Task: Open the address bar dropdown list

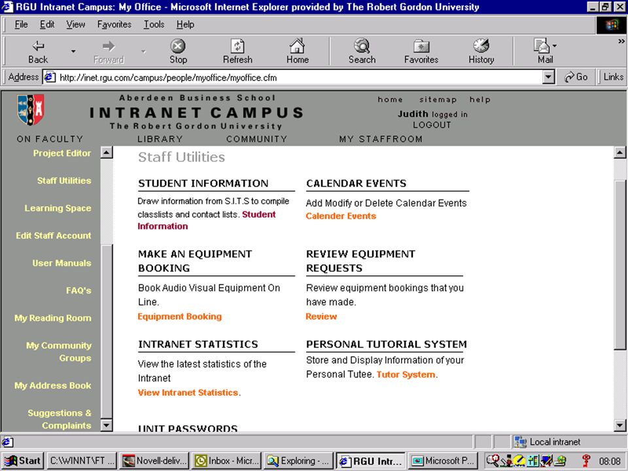Action: coord(548,77)
